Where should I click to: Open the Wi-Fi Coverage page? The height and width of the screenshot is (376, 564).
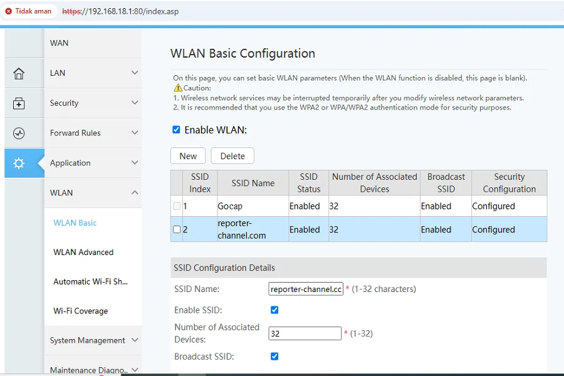coord(80,311)
